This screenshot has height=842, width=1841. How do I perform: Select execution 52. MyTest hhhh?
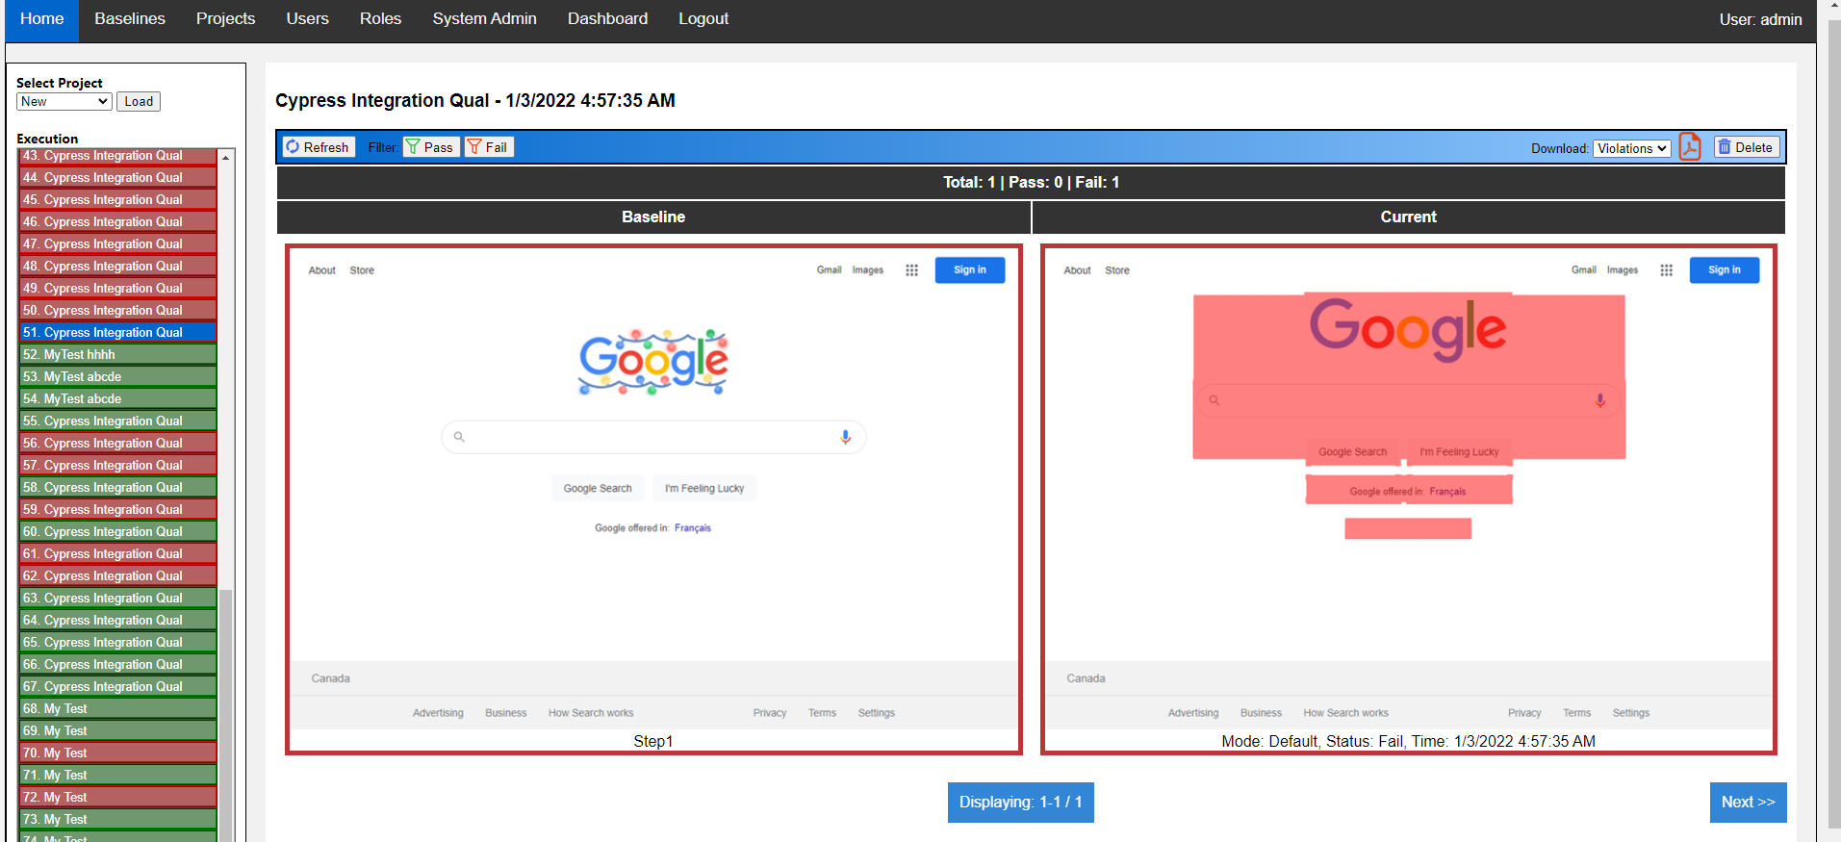pyautogui.click(x=117, y=355)
